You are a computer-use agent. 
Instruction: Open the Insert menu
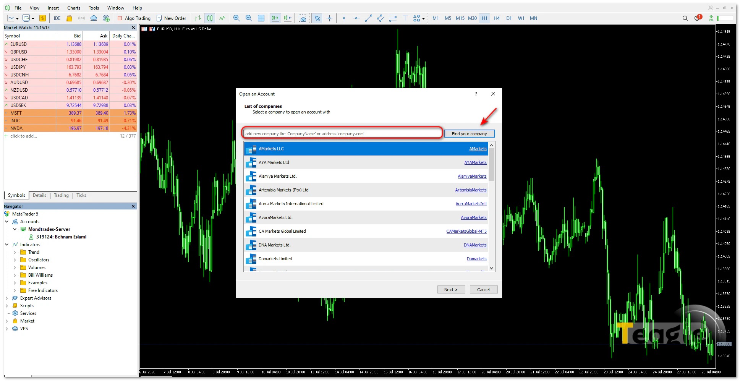(x=53, y=8)
